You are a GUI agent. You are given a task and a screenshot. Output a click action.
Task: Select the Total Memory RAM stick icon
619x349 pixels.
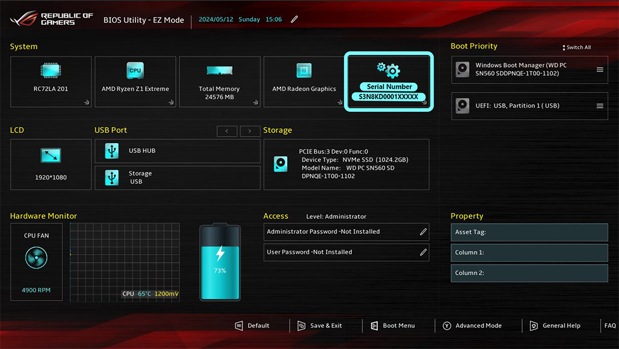[219, 71]
